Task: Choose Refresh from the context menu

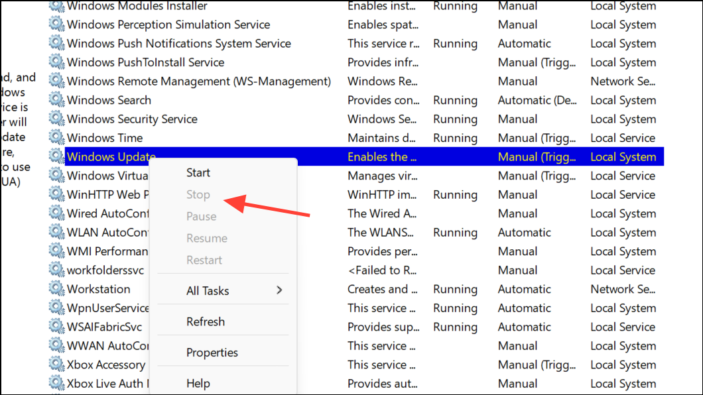Action: pos(206,321)
